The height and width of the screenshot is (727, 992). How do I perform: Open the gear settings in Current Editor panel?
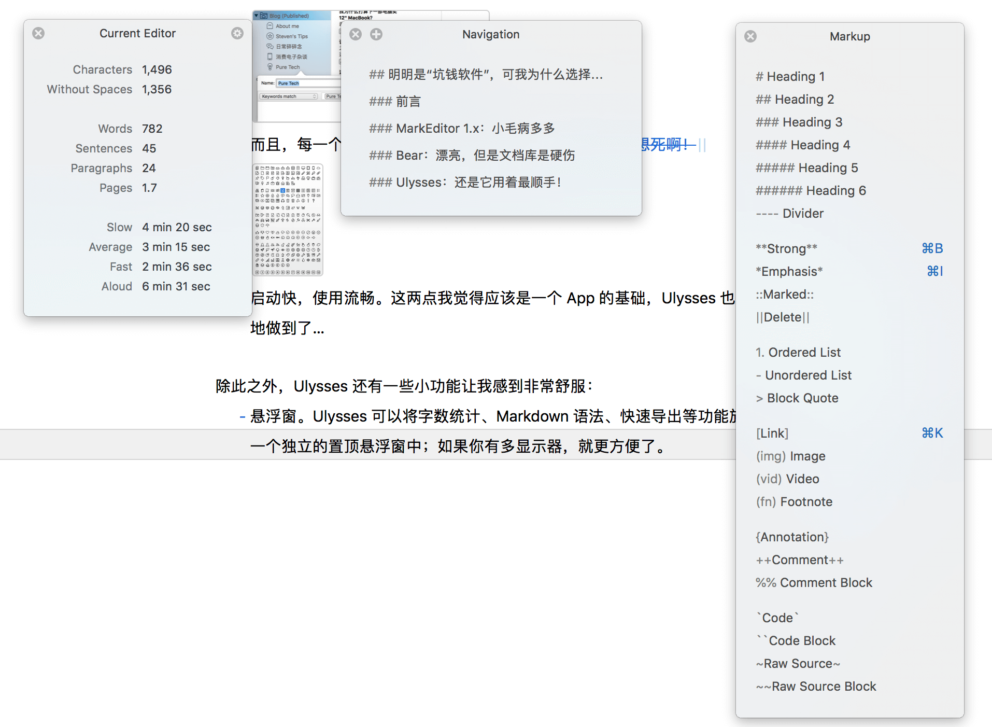(x=237, y=33)
